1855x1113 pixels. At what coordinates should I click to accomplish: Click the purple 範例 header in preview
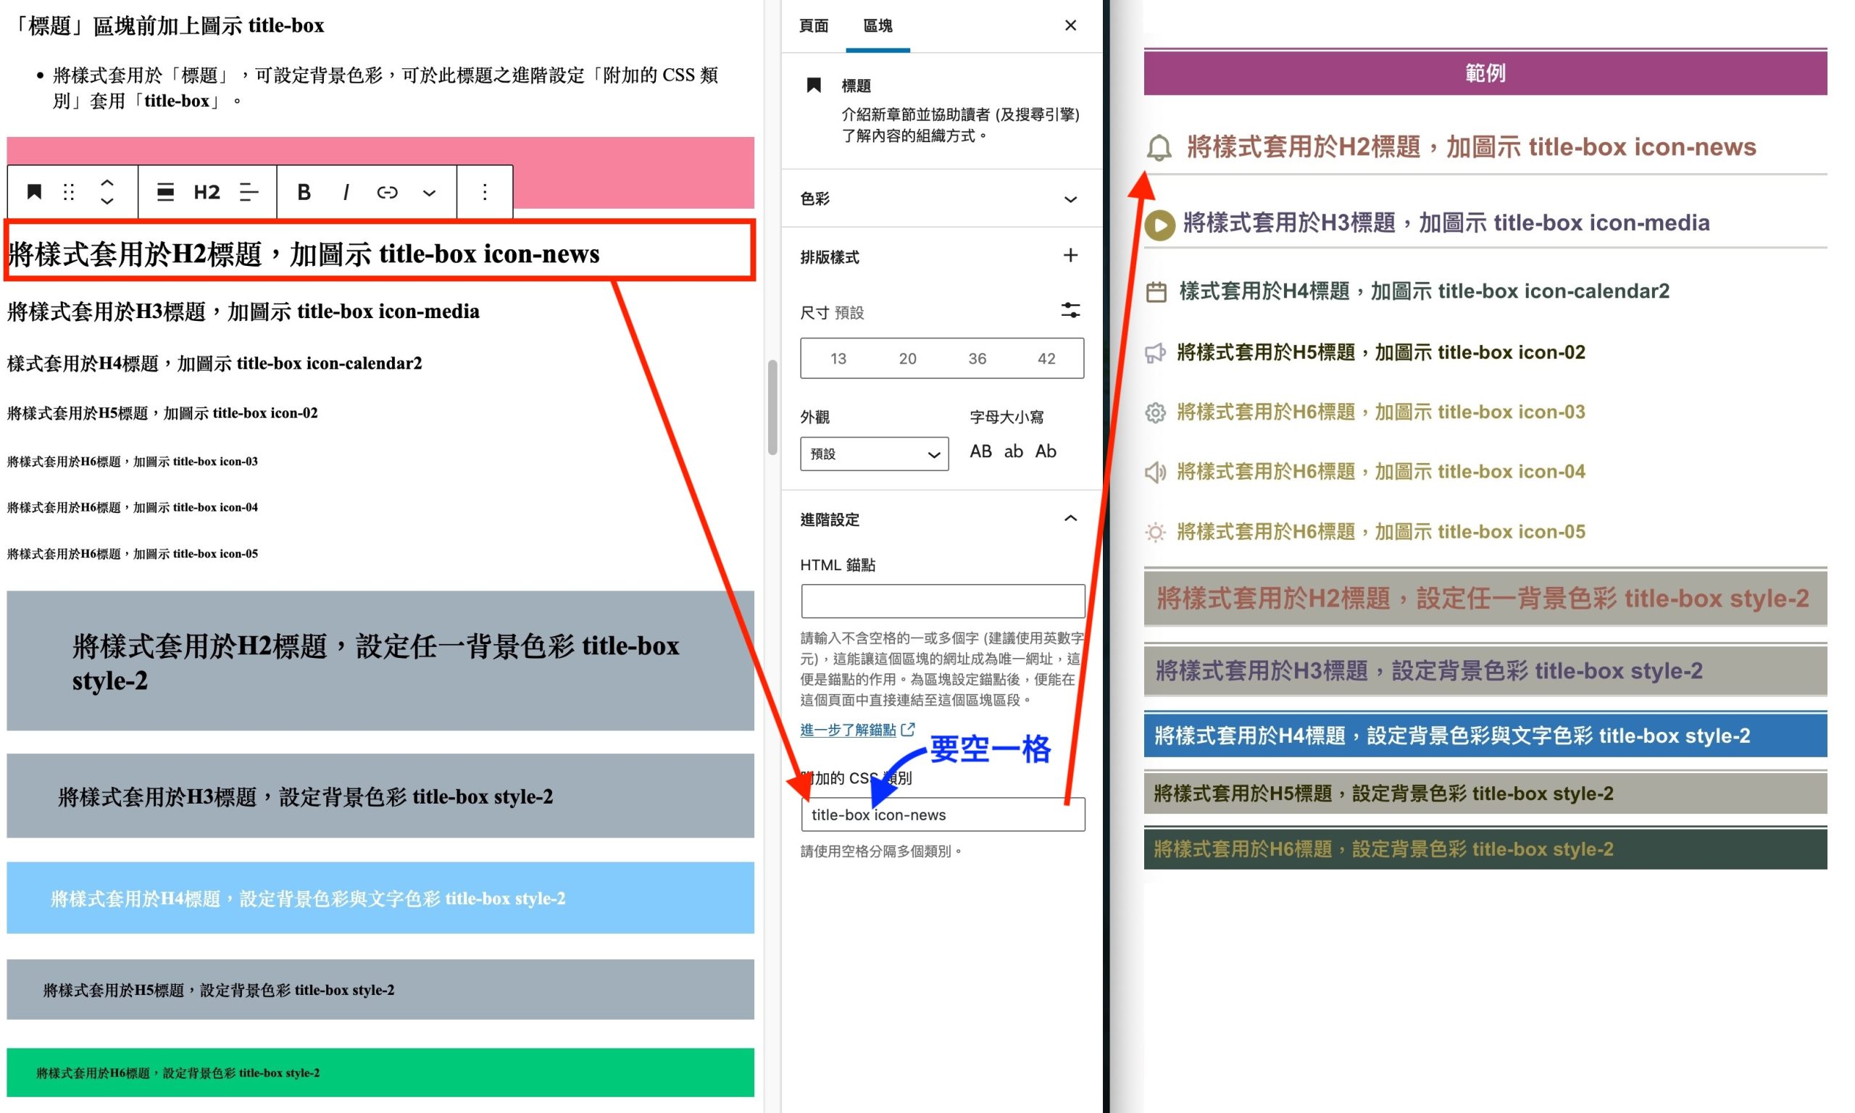[x=1485, y=72]
